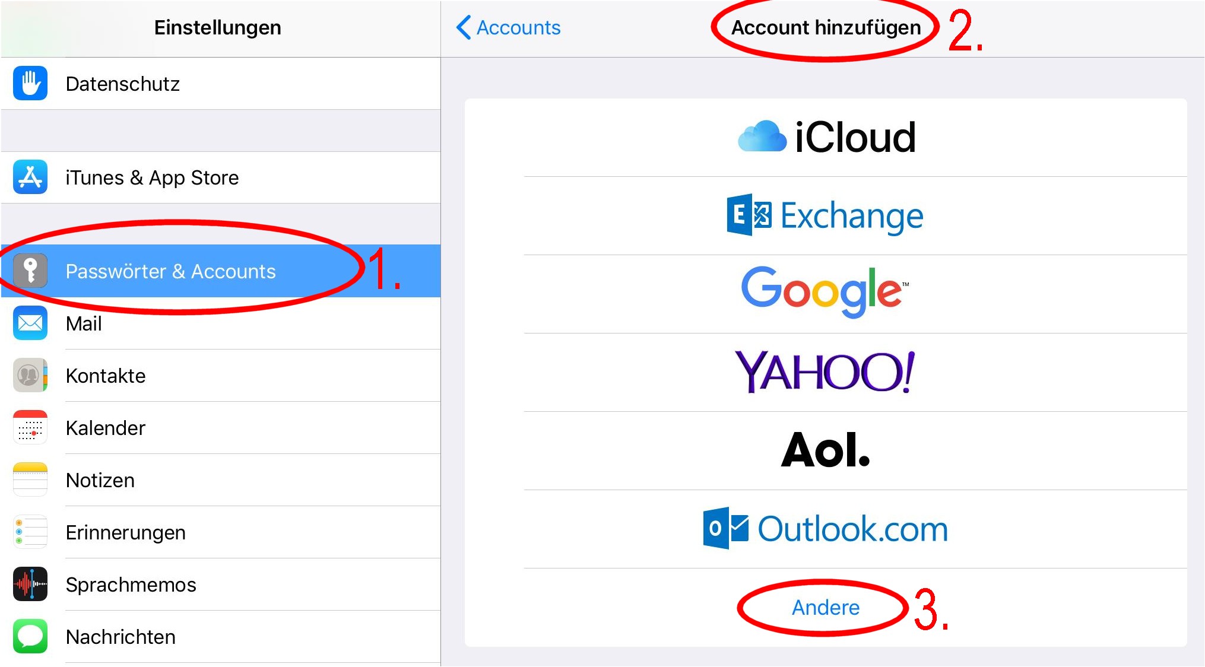Choose Google account option

click(826, 294)
